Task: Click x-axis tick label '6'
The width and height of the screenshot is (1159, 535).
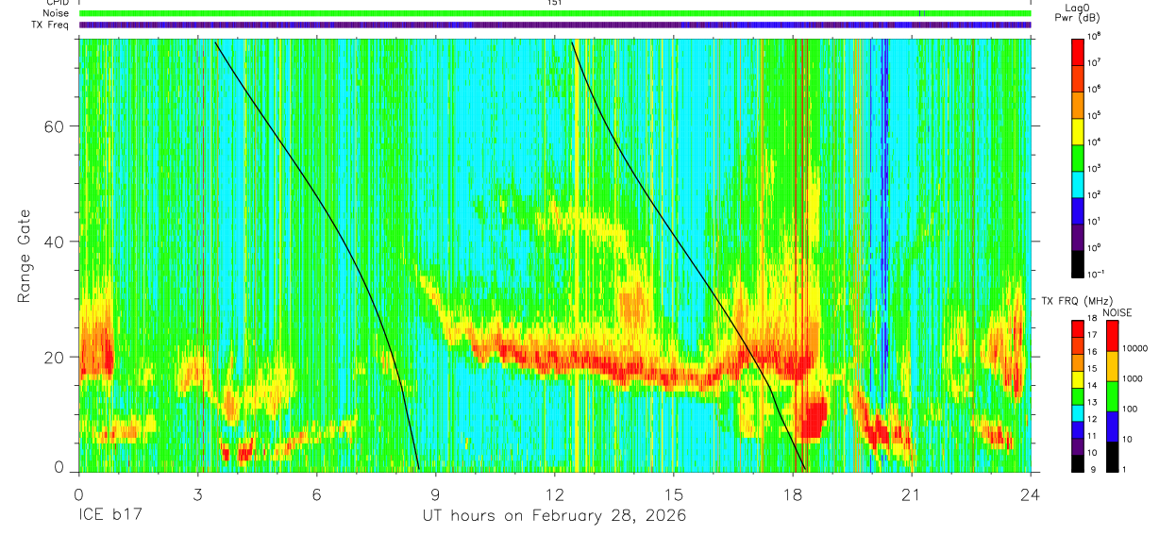Action: pyautogui.click(x=317, y=493)
